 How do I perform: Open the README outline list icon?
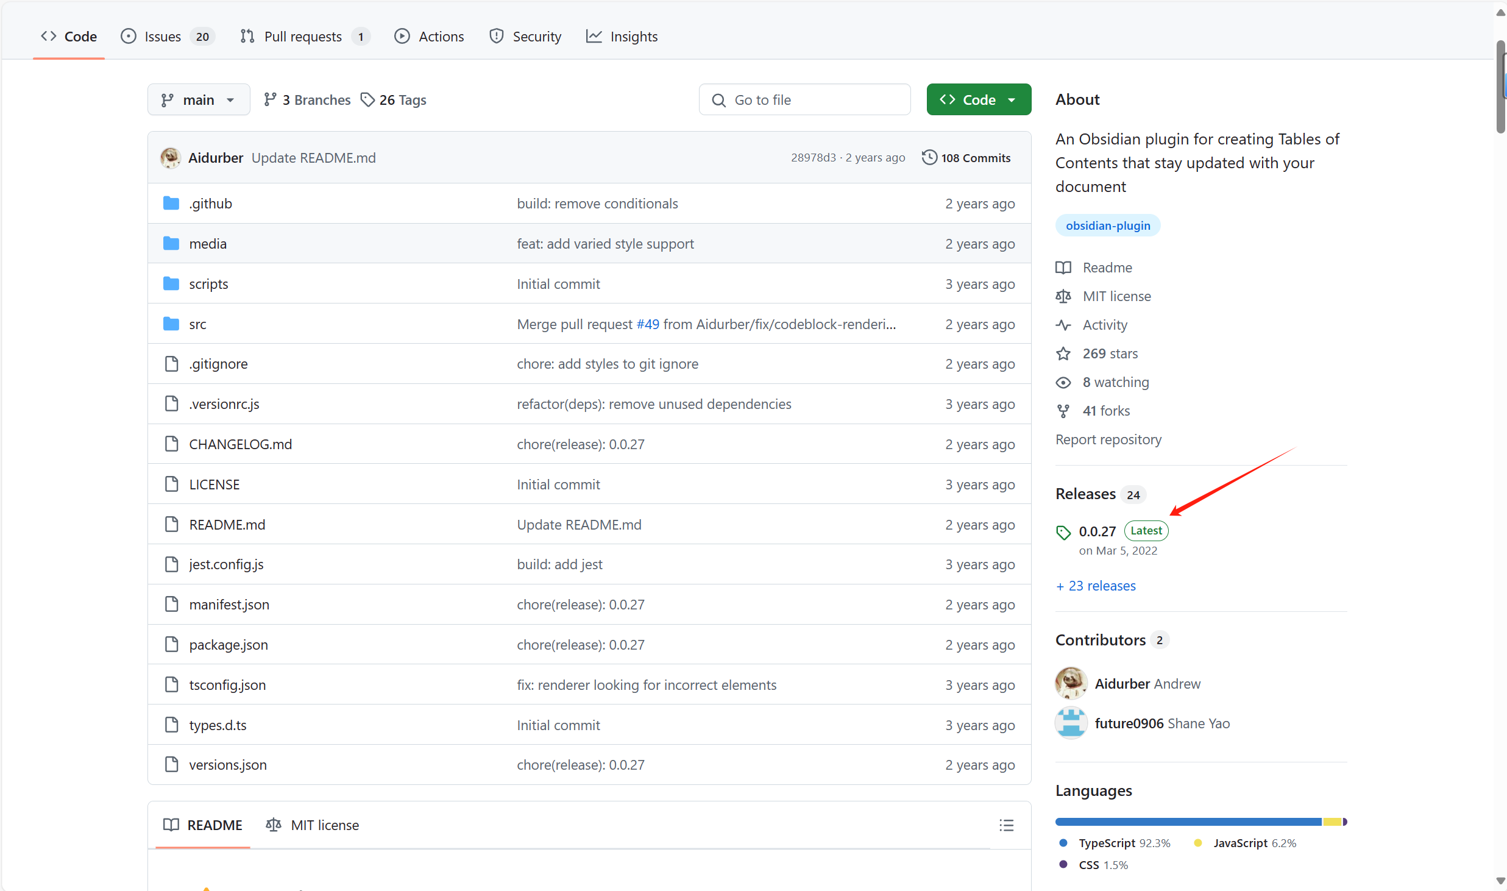1006,825
